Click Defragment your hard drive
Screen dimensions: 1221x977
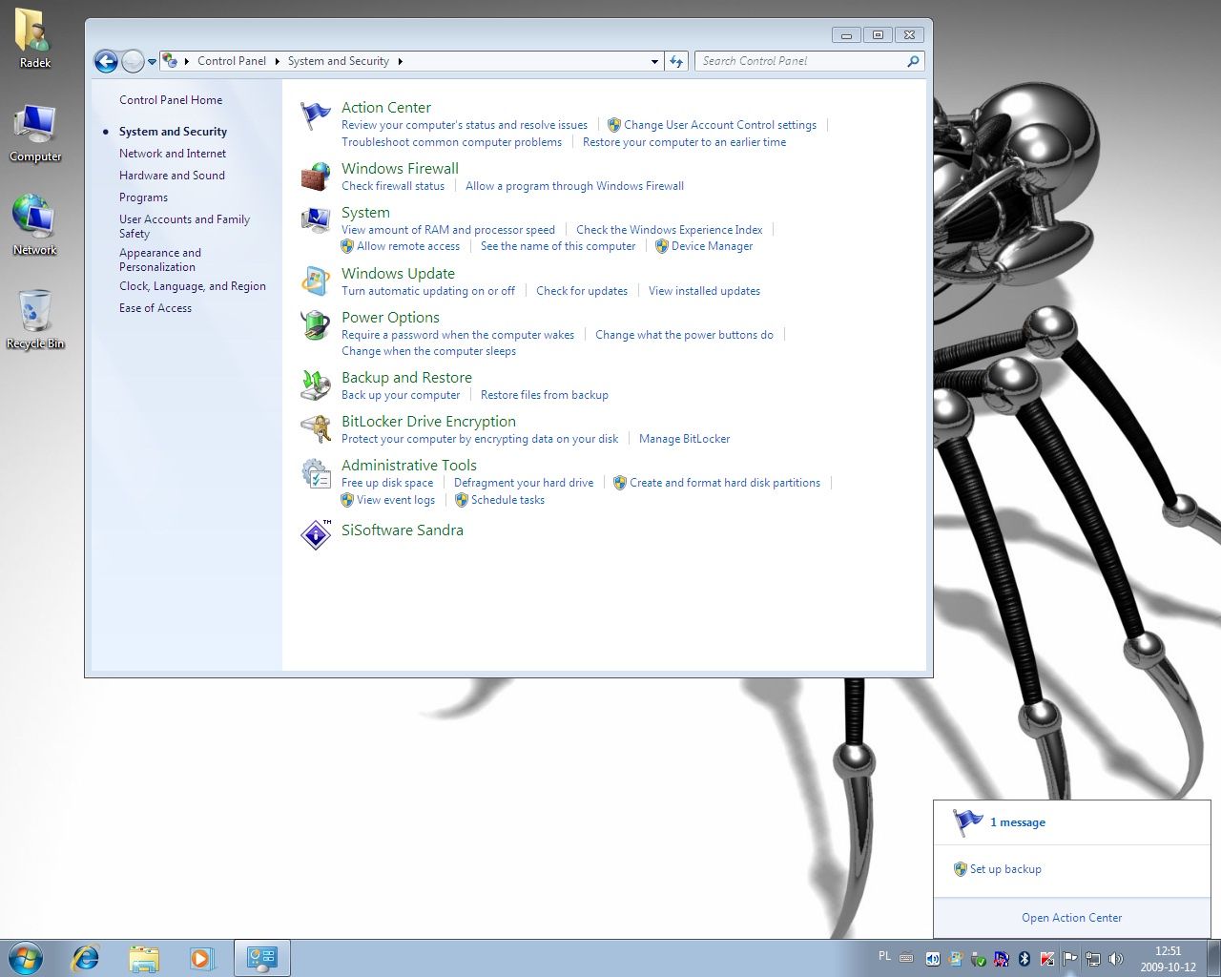pyautogui.click(x=524, y=483)
